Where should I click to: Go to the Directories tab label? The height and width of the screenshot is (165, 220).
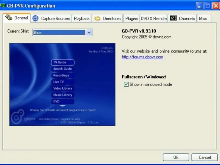[x=112, y=18]
